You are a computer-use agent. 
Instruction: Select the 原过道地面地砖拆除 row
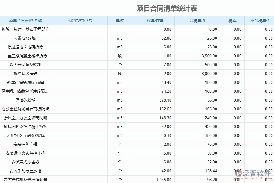(x=27, y=47)
